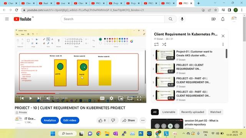Dislike the video
Image resolution: width=246 pixels, height=138 pixels.
point(113,120)
